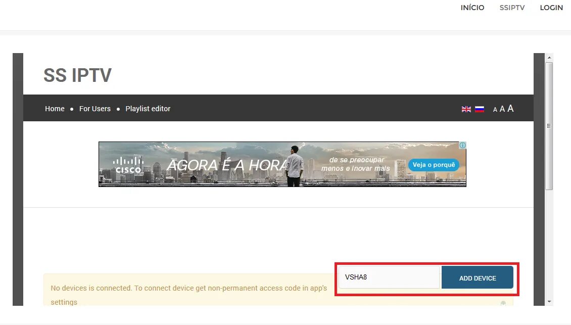Screen dimensions: 571x325
Task: Click the vertical scrollbar thumb
Action: (549, 126)
